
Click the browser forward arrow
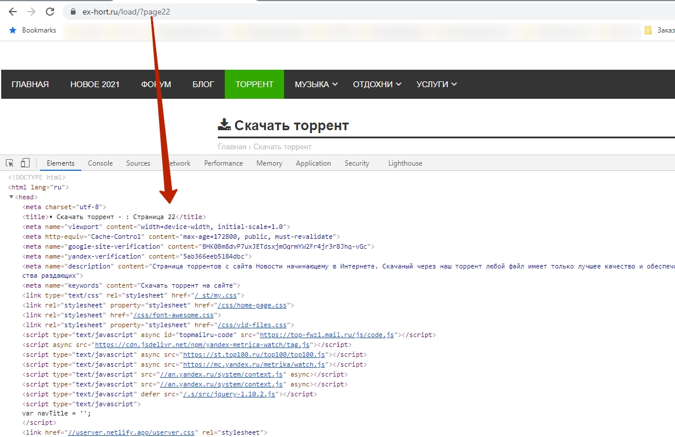(x=31, y=12)
